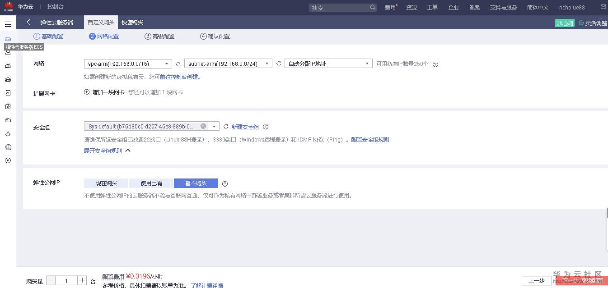Click the disk storage sidebar icon
Image resolution: width=608 pixels, height=288 pixels.
click(x=8, y=93)
